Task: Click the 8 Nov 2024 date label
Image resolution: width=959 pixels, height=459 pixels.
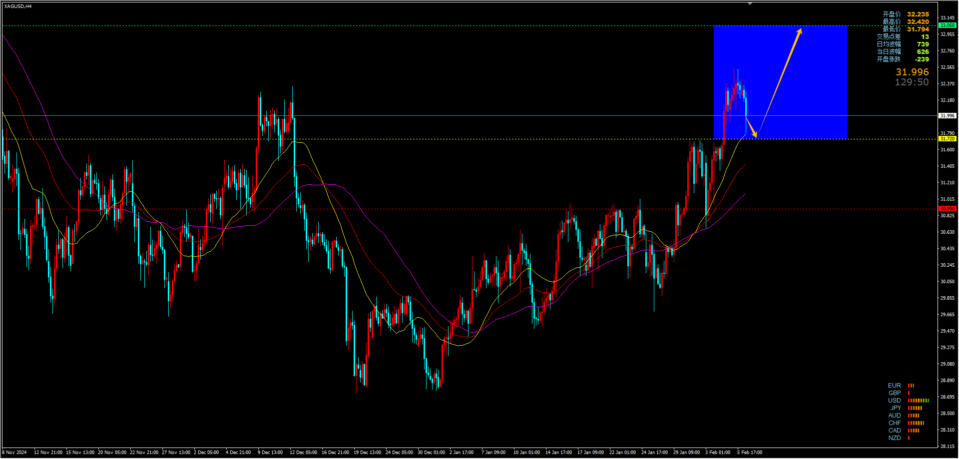Action: [14, 453]
